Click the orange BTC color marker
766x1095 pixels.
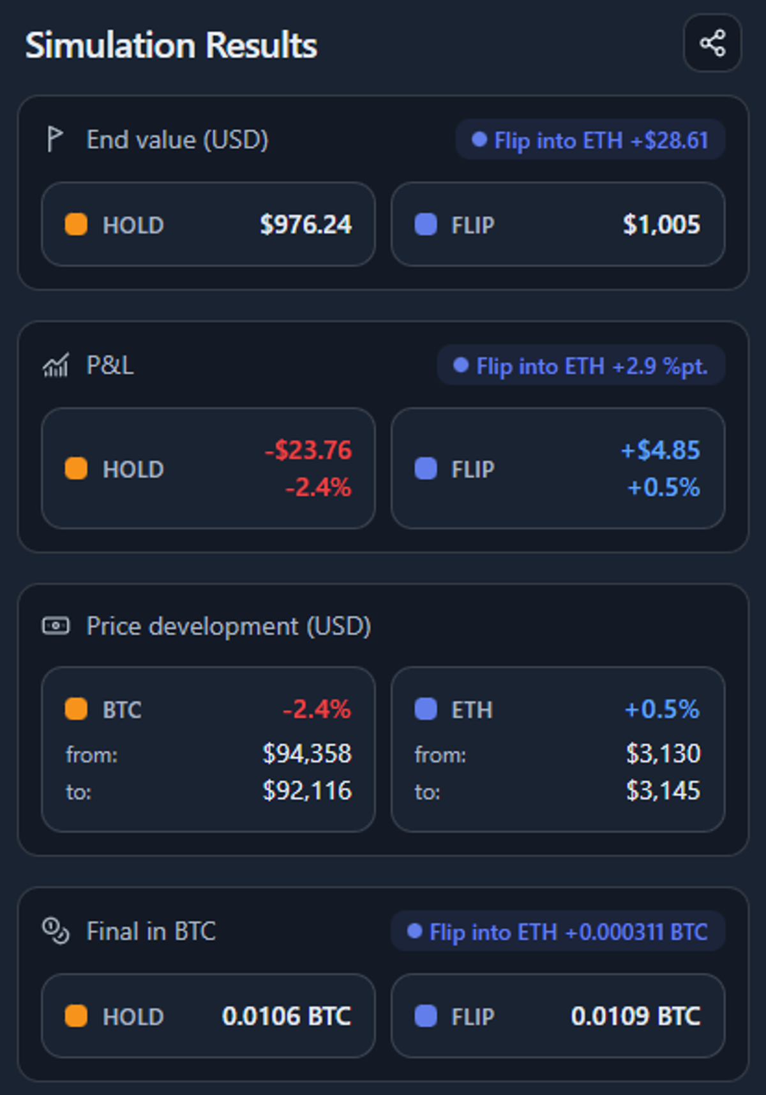click(76, 709)
